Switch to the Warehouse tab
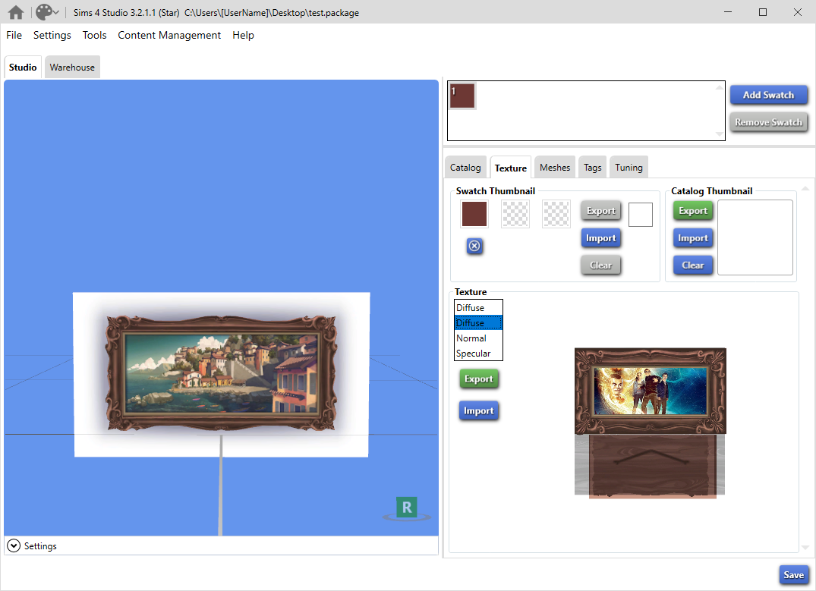The height and width of the screenshot is (591, 816). pos(71,67)
